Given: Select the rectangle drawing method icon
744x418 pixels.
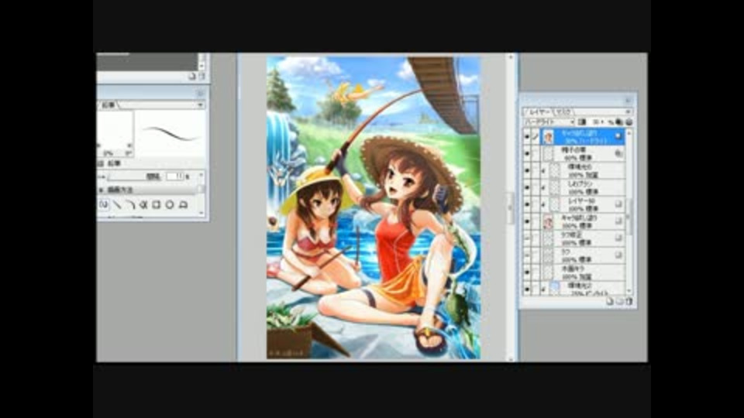Looking at the screenshot, I should click(156, 204).
